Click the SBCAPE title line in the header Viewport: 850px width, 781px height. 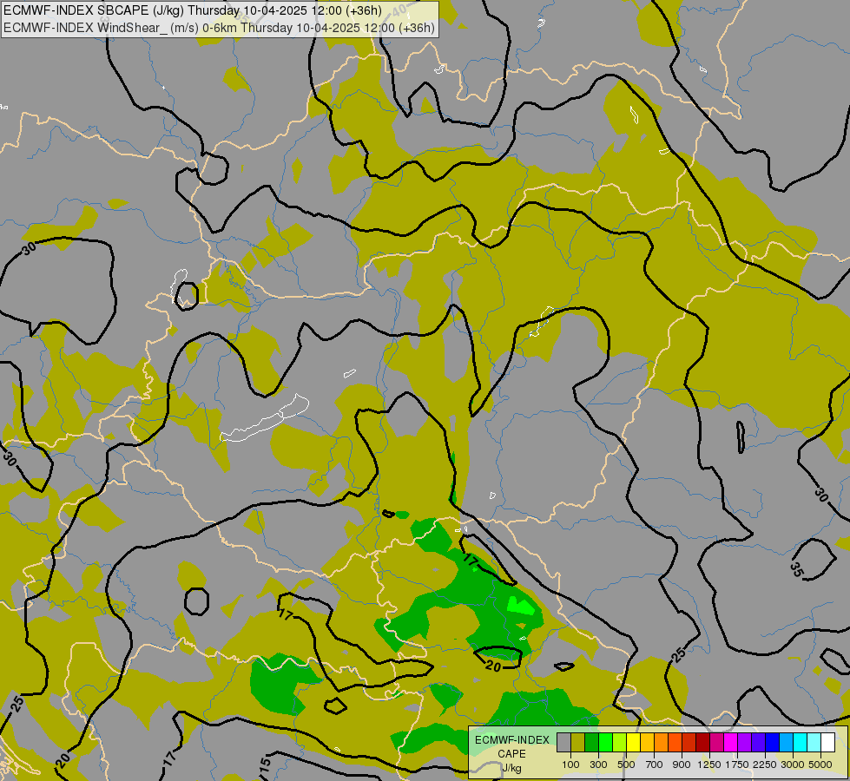pyautogui.click(x=192, y=10)
